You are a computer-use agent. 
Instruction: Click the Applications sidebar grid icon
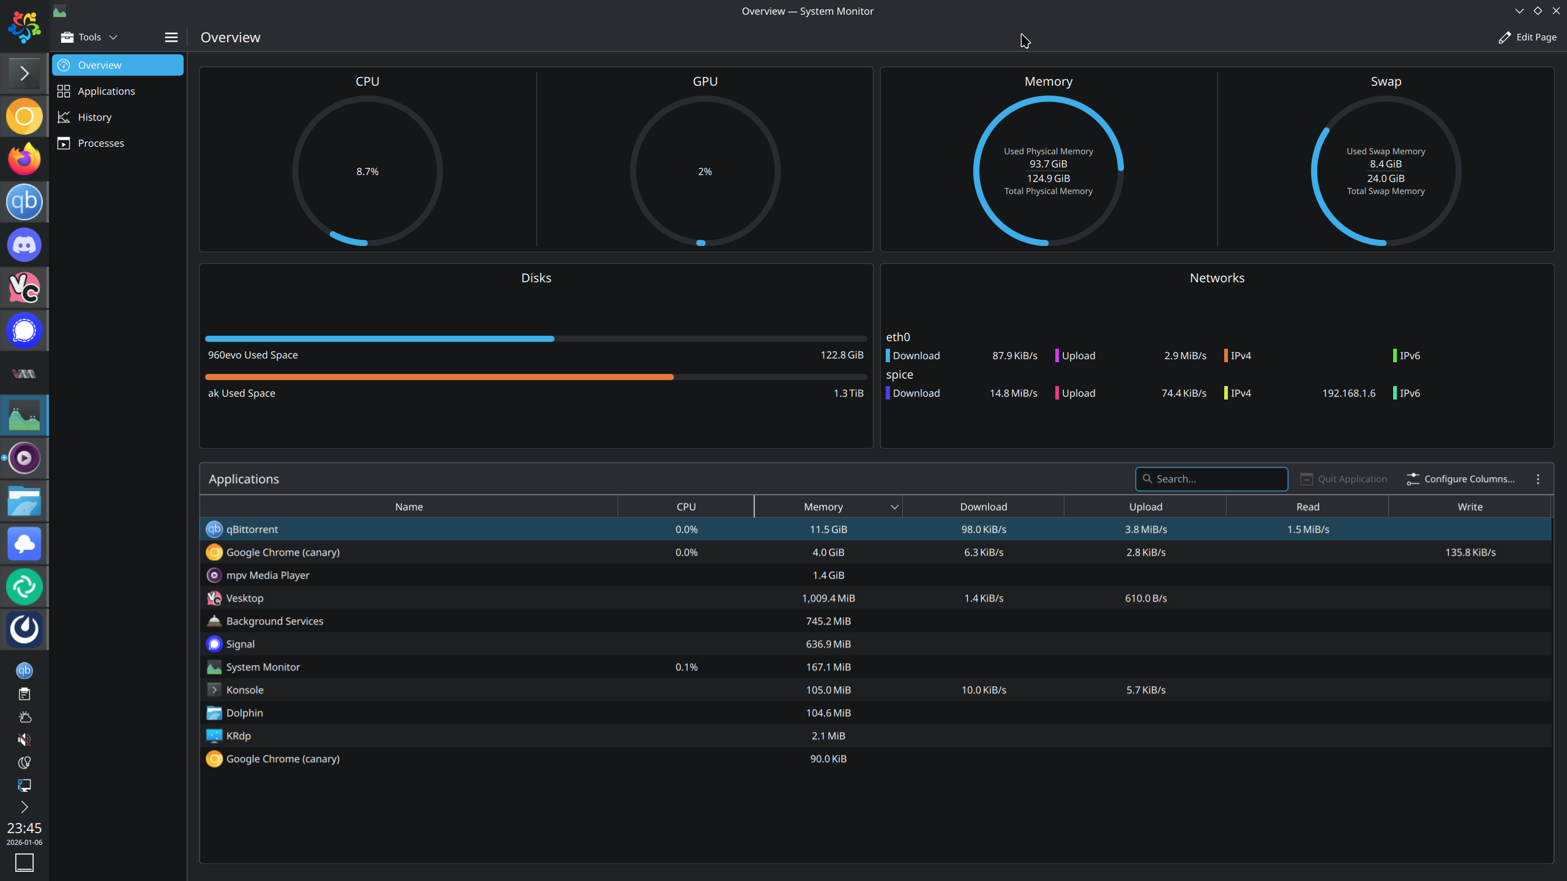(x=64, y=91)
